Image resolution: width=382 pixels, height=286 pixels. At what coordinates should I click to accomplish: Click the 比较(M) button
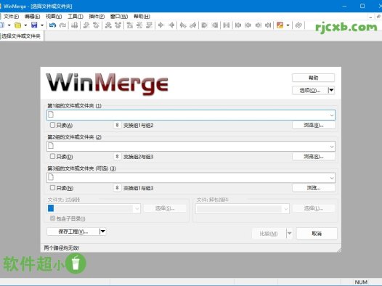point(269,234)
